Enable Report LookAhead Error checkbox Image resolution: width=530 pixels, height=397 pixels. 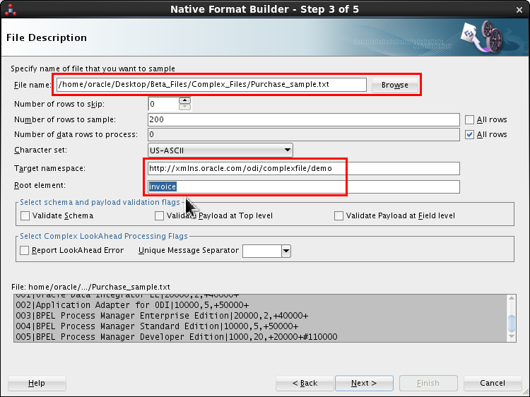(24, 250)
